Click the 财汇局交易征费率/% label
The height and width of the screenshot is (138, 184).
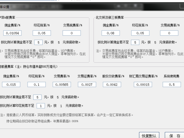(x=143, y=76)
